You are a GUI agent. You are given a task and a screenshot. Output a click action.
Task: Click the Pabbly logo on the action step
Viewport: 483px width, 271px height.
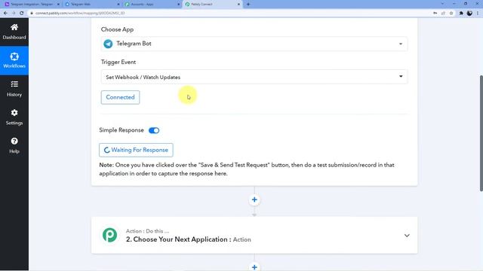pyautogui.click(x=110, y=235)
